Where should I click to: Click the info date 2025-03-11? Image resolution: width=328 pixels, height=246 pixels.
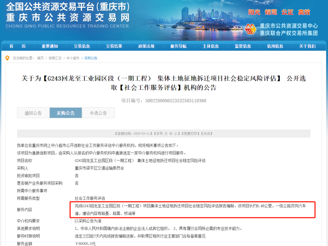[x=142, y=134]
